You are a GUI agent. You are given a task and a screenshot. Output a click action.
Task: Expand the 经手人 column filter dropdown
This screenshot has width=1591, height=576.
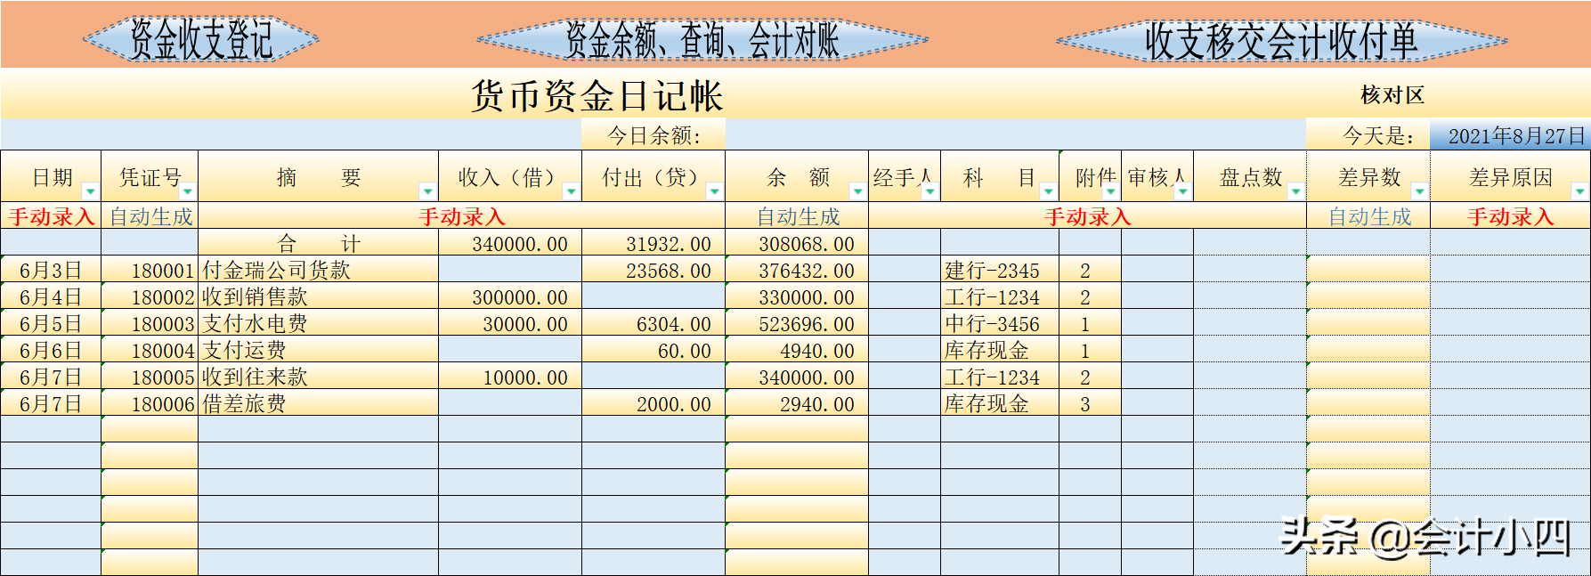[x=929, y=191]
